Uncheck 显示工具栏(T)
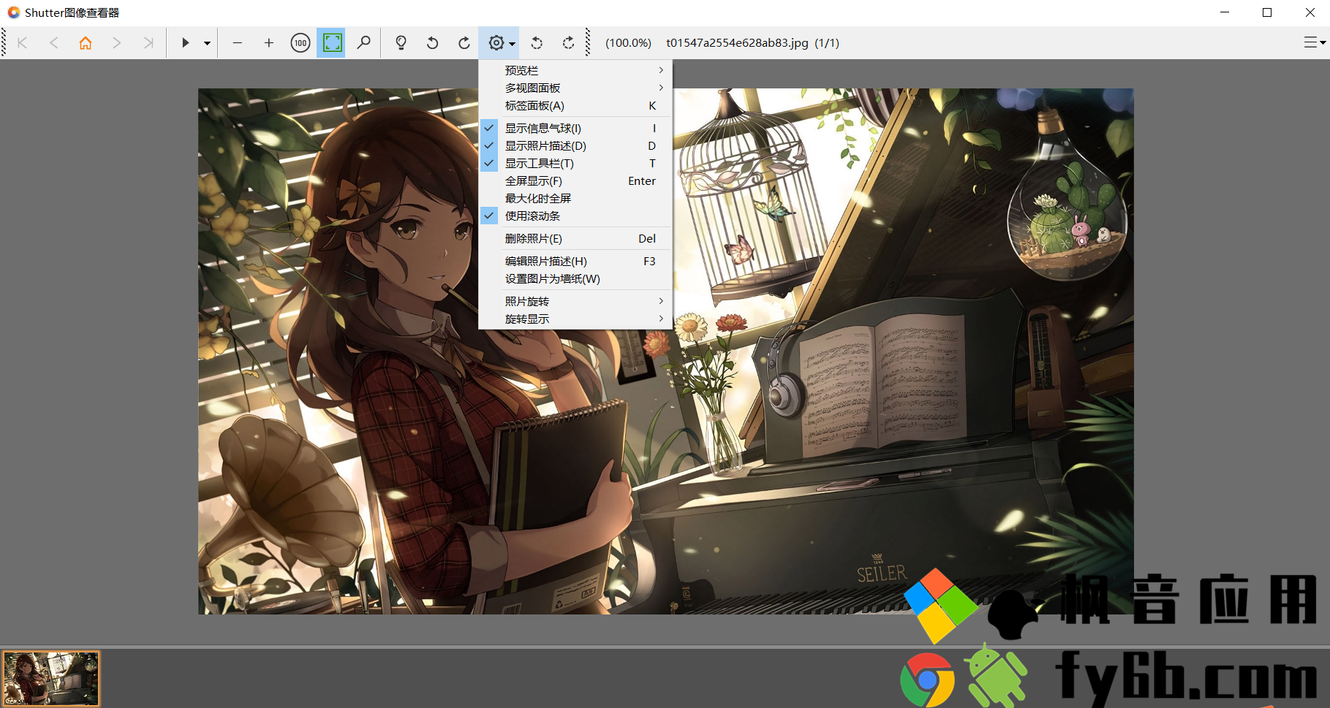 click(x=575, y=163)
